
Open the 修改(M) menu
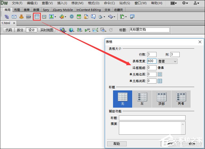77,3
